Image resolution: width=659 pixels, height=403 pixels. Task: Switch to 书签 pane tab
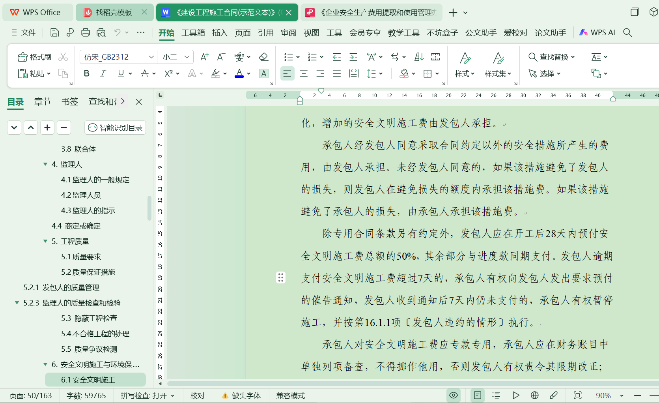click(x=70, y=102)
